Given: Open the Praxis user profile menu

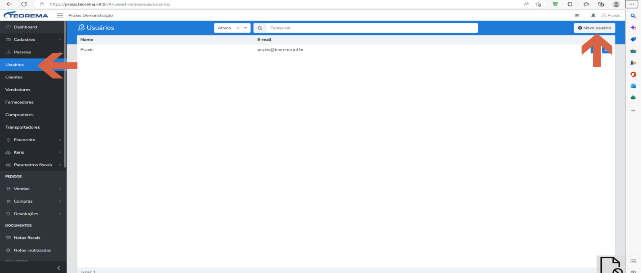Looking at the screenshot, I should point(611,15).
